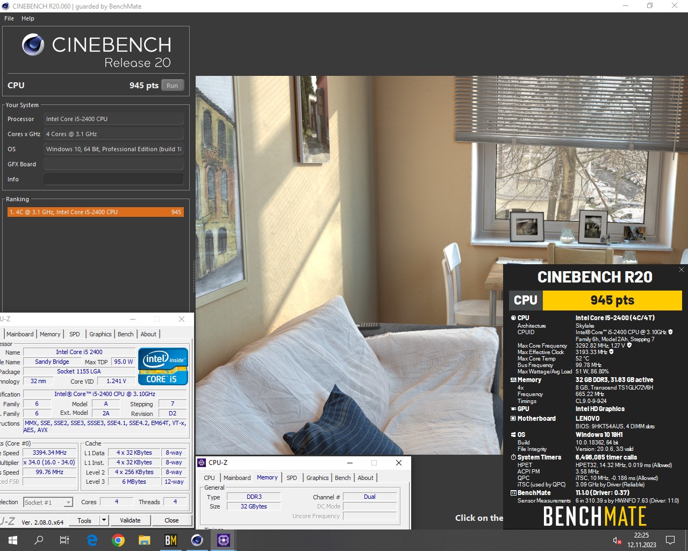Switch to Cinebench taskbar icon
Image resolution: width=688 pixels, height=551 pixels.
pos(197,540)
